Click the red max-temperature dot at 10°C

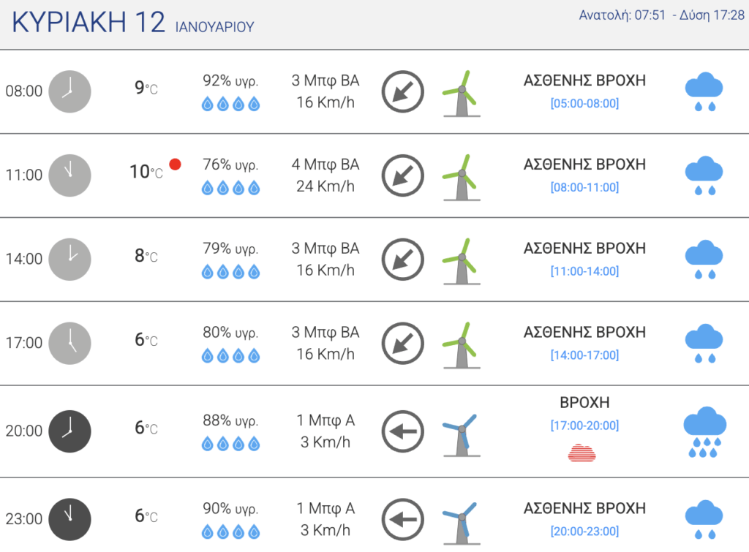[x=176, y=165]
